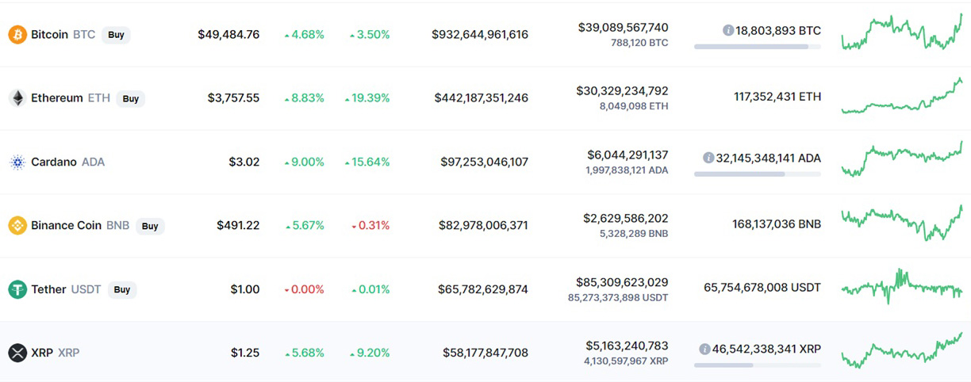Click the Tether logo icon
Screen dimensions: 971x382
click(17, 289)
